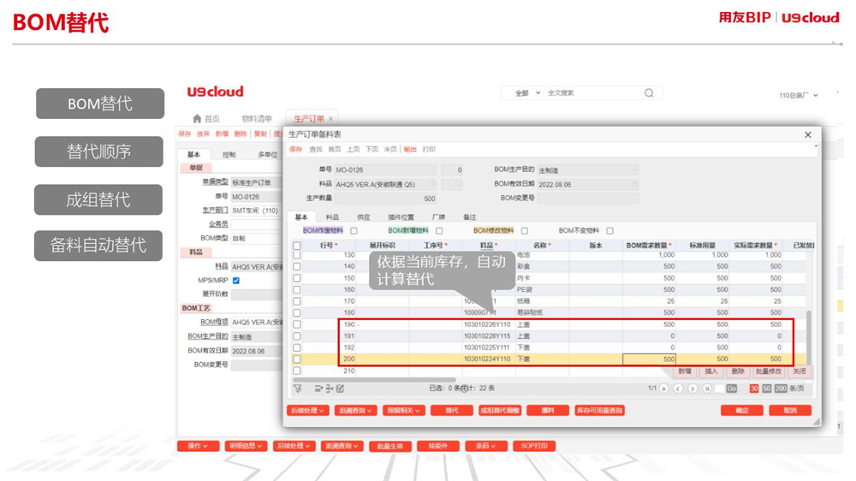This screenshot has height=481, width=856.
Task: Expand the 明细信息 dropdown in the main window
Action: (246, 446)
